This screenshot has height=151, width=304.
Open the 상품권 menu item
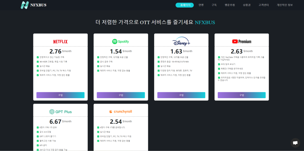(x=247, y=5)
